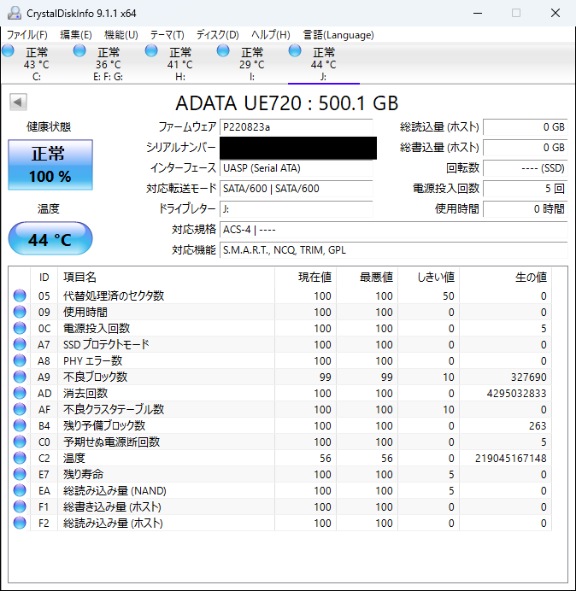Image resolution: width=576 pixels, height=591 pixels.
Task: Minimize the CrystalDiskInfo window
Action: pos(478,13)
